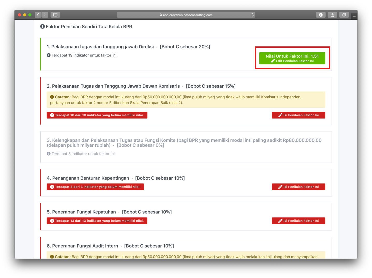Isi Penilaian for Benturan Kepentingan factor
Image resolution: width=372 pixels, height=278 pixels.
click(298, 187)
